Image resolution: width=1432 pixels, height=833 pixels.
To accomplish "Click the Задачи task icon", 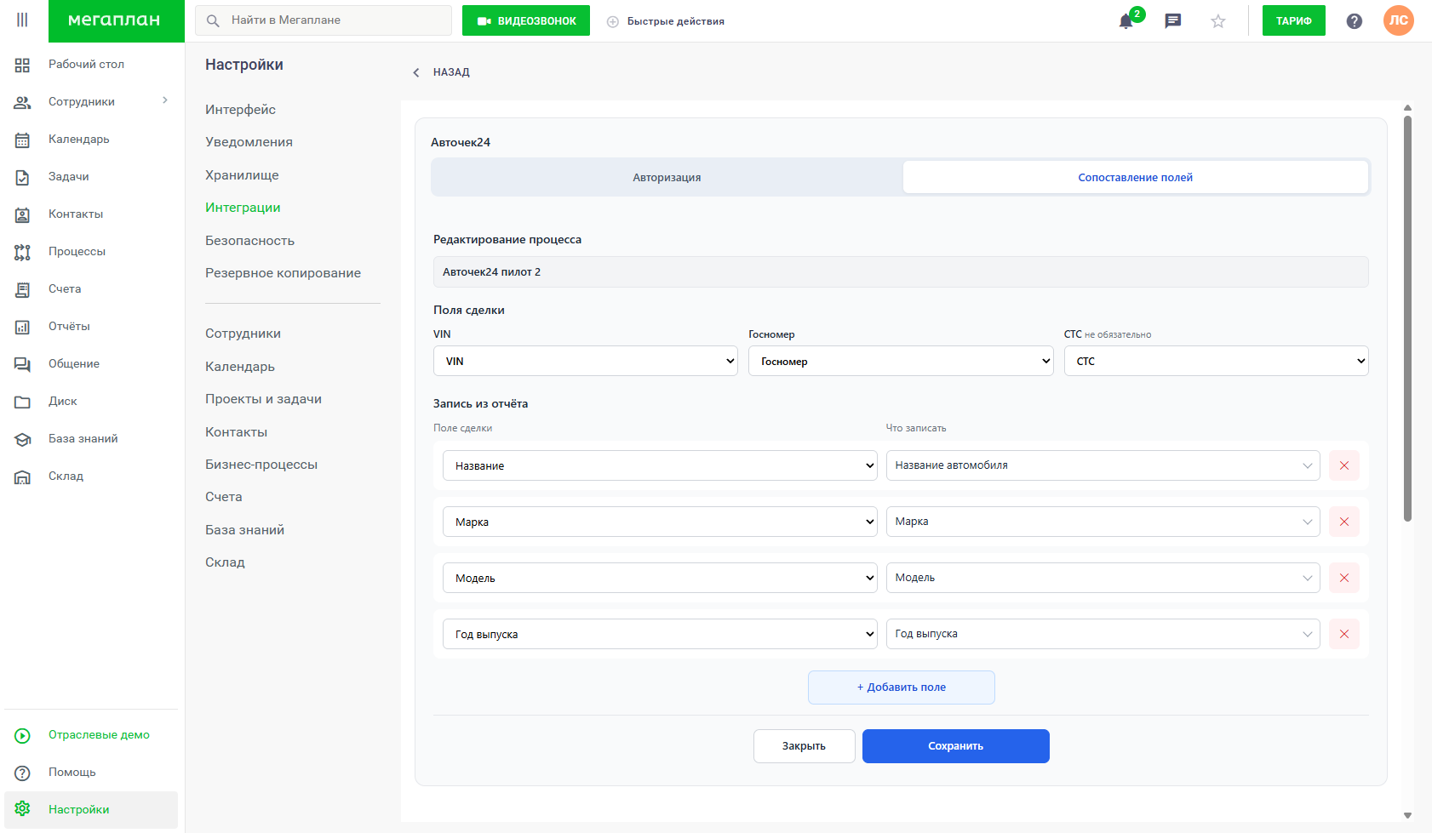I will point(22,177).
